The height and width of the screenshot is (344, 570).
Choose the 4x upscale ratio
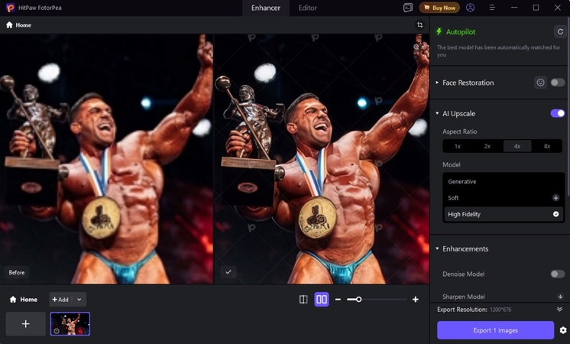click(517, 146)
